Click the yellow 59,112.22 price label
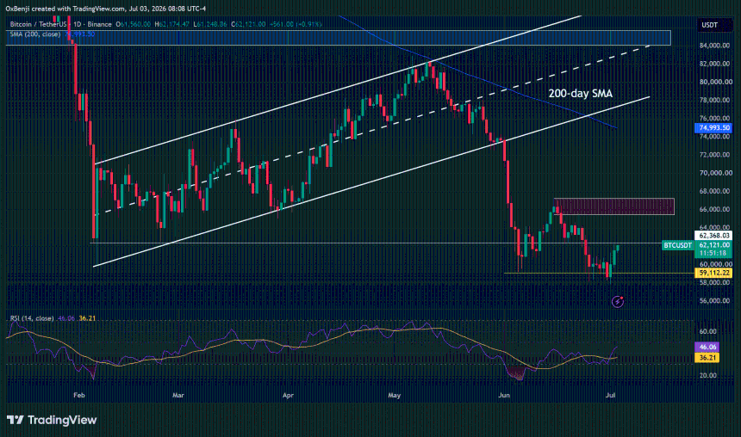 point(713,273)
